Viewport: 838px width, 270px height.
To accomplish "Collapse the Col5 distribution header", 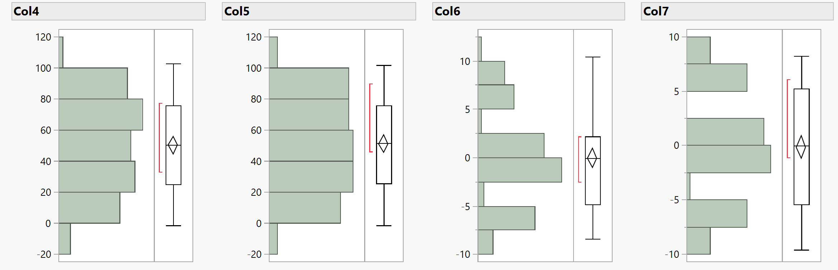I will tap(319, 11).
